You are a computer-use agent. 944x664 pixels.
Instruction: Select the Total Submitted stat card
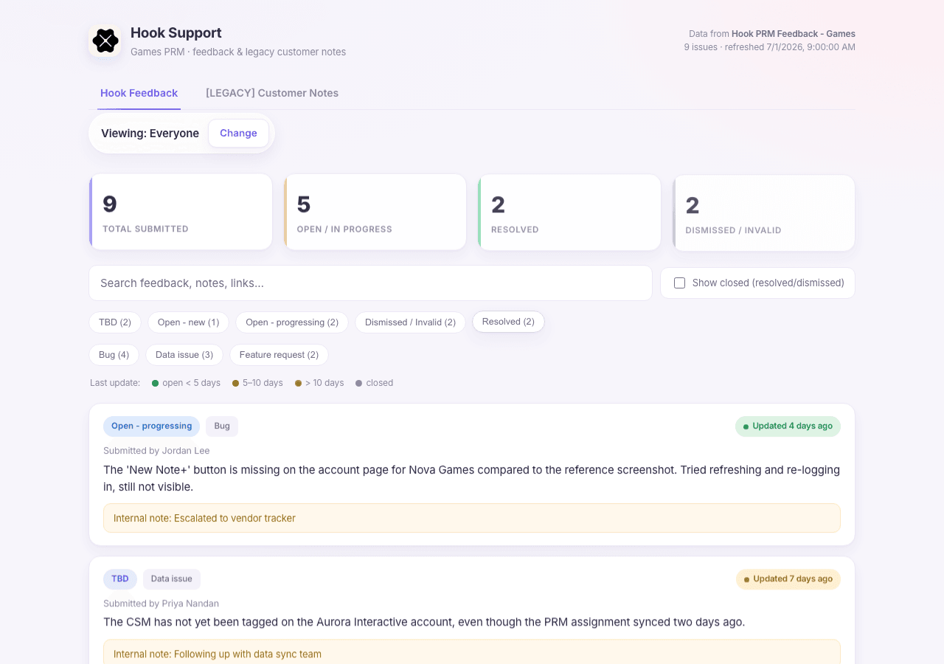coord(181,212)
